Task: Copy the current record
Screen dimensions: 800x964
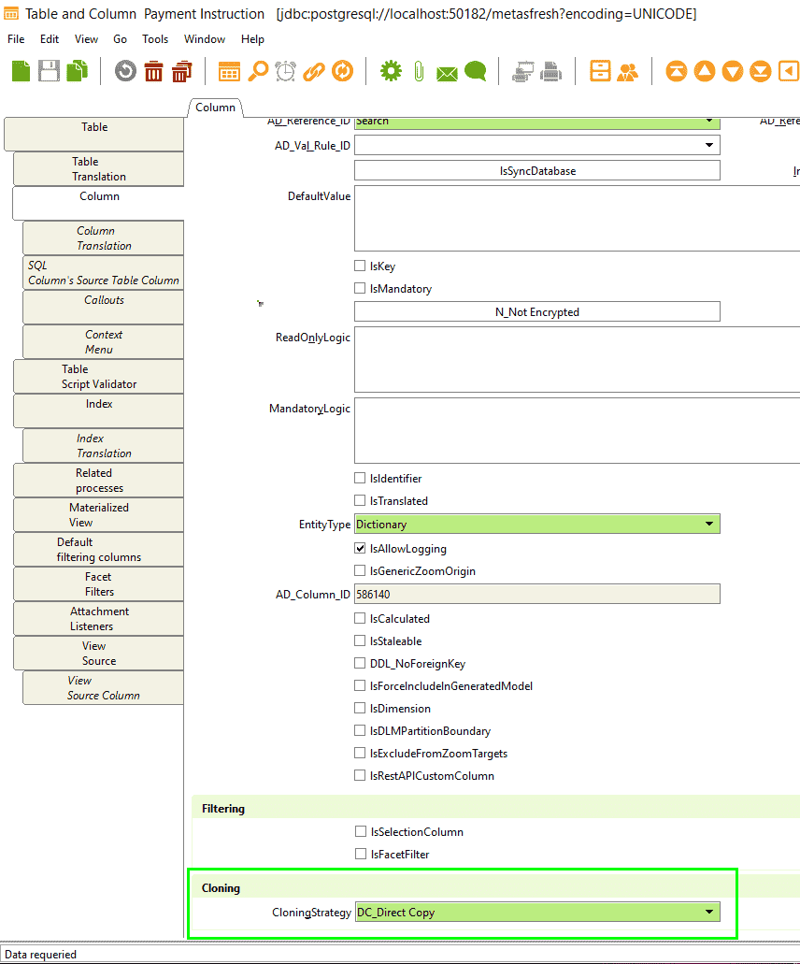Action: click(x=77, y=71)
